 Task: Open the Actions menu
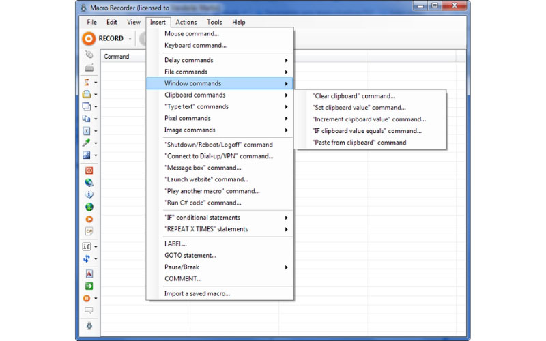tap(186, 22)
